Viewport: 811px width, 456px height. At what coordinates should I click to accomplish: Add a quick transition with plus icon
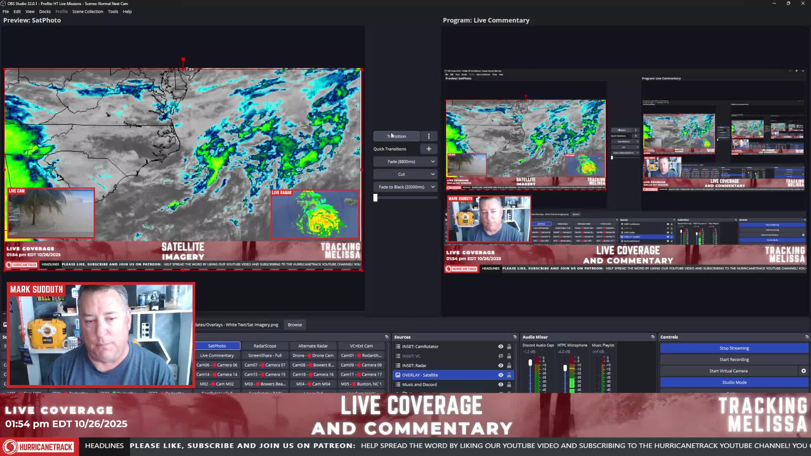[x=429, y=149]
